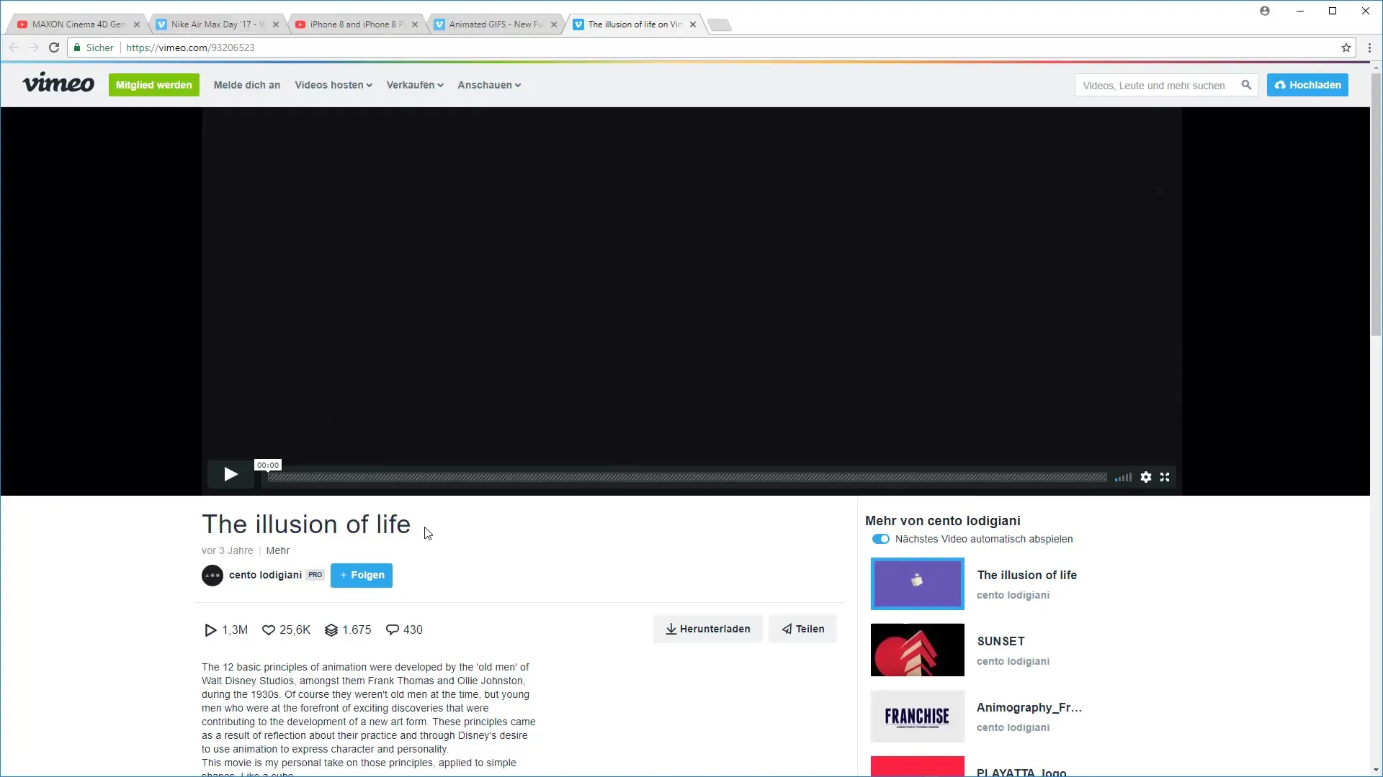1383x777 pixels.
Task: Click the search magnifier icon
Action: (x=1246, y=85)
